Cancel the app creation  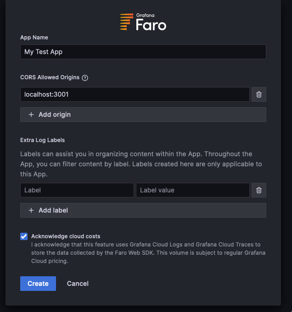pos(78,284)
